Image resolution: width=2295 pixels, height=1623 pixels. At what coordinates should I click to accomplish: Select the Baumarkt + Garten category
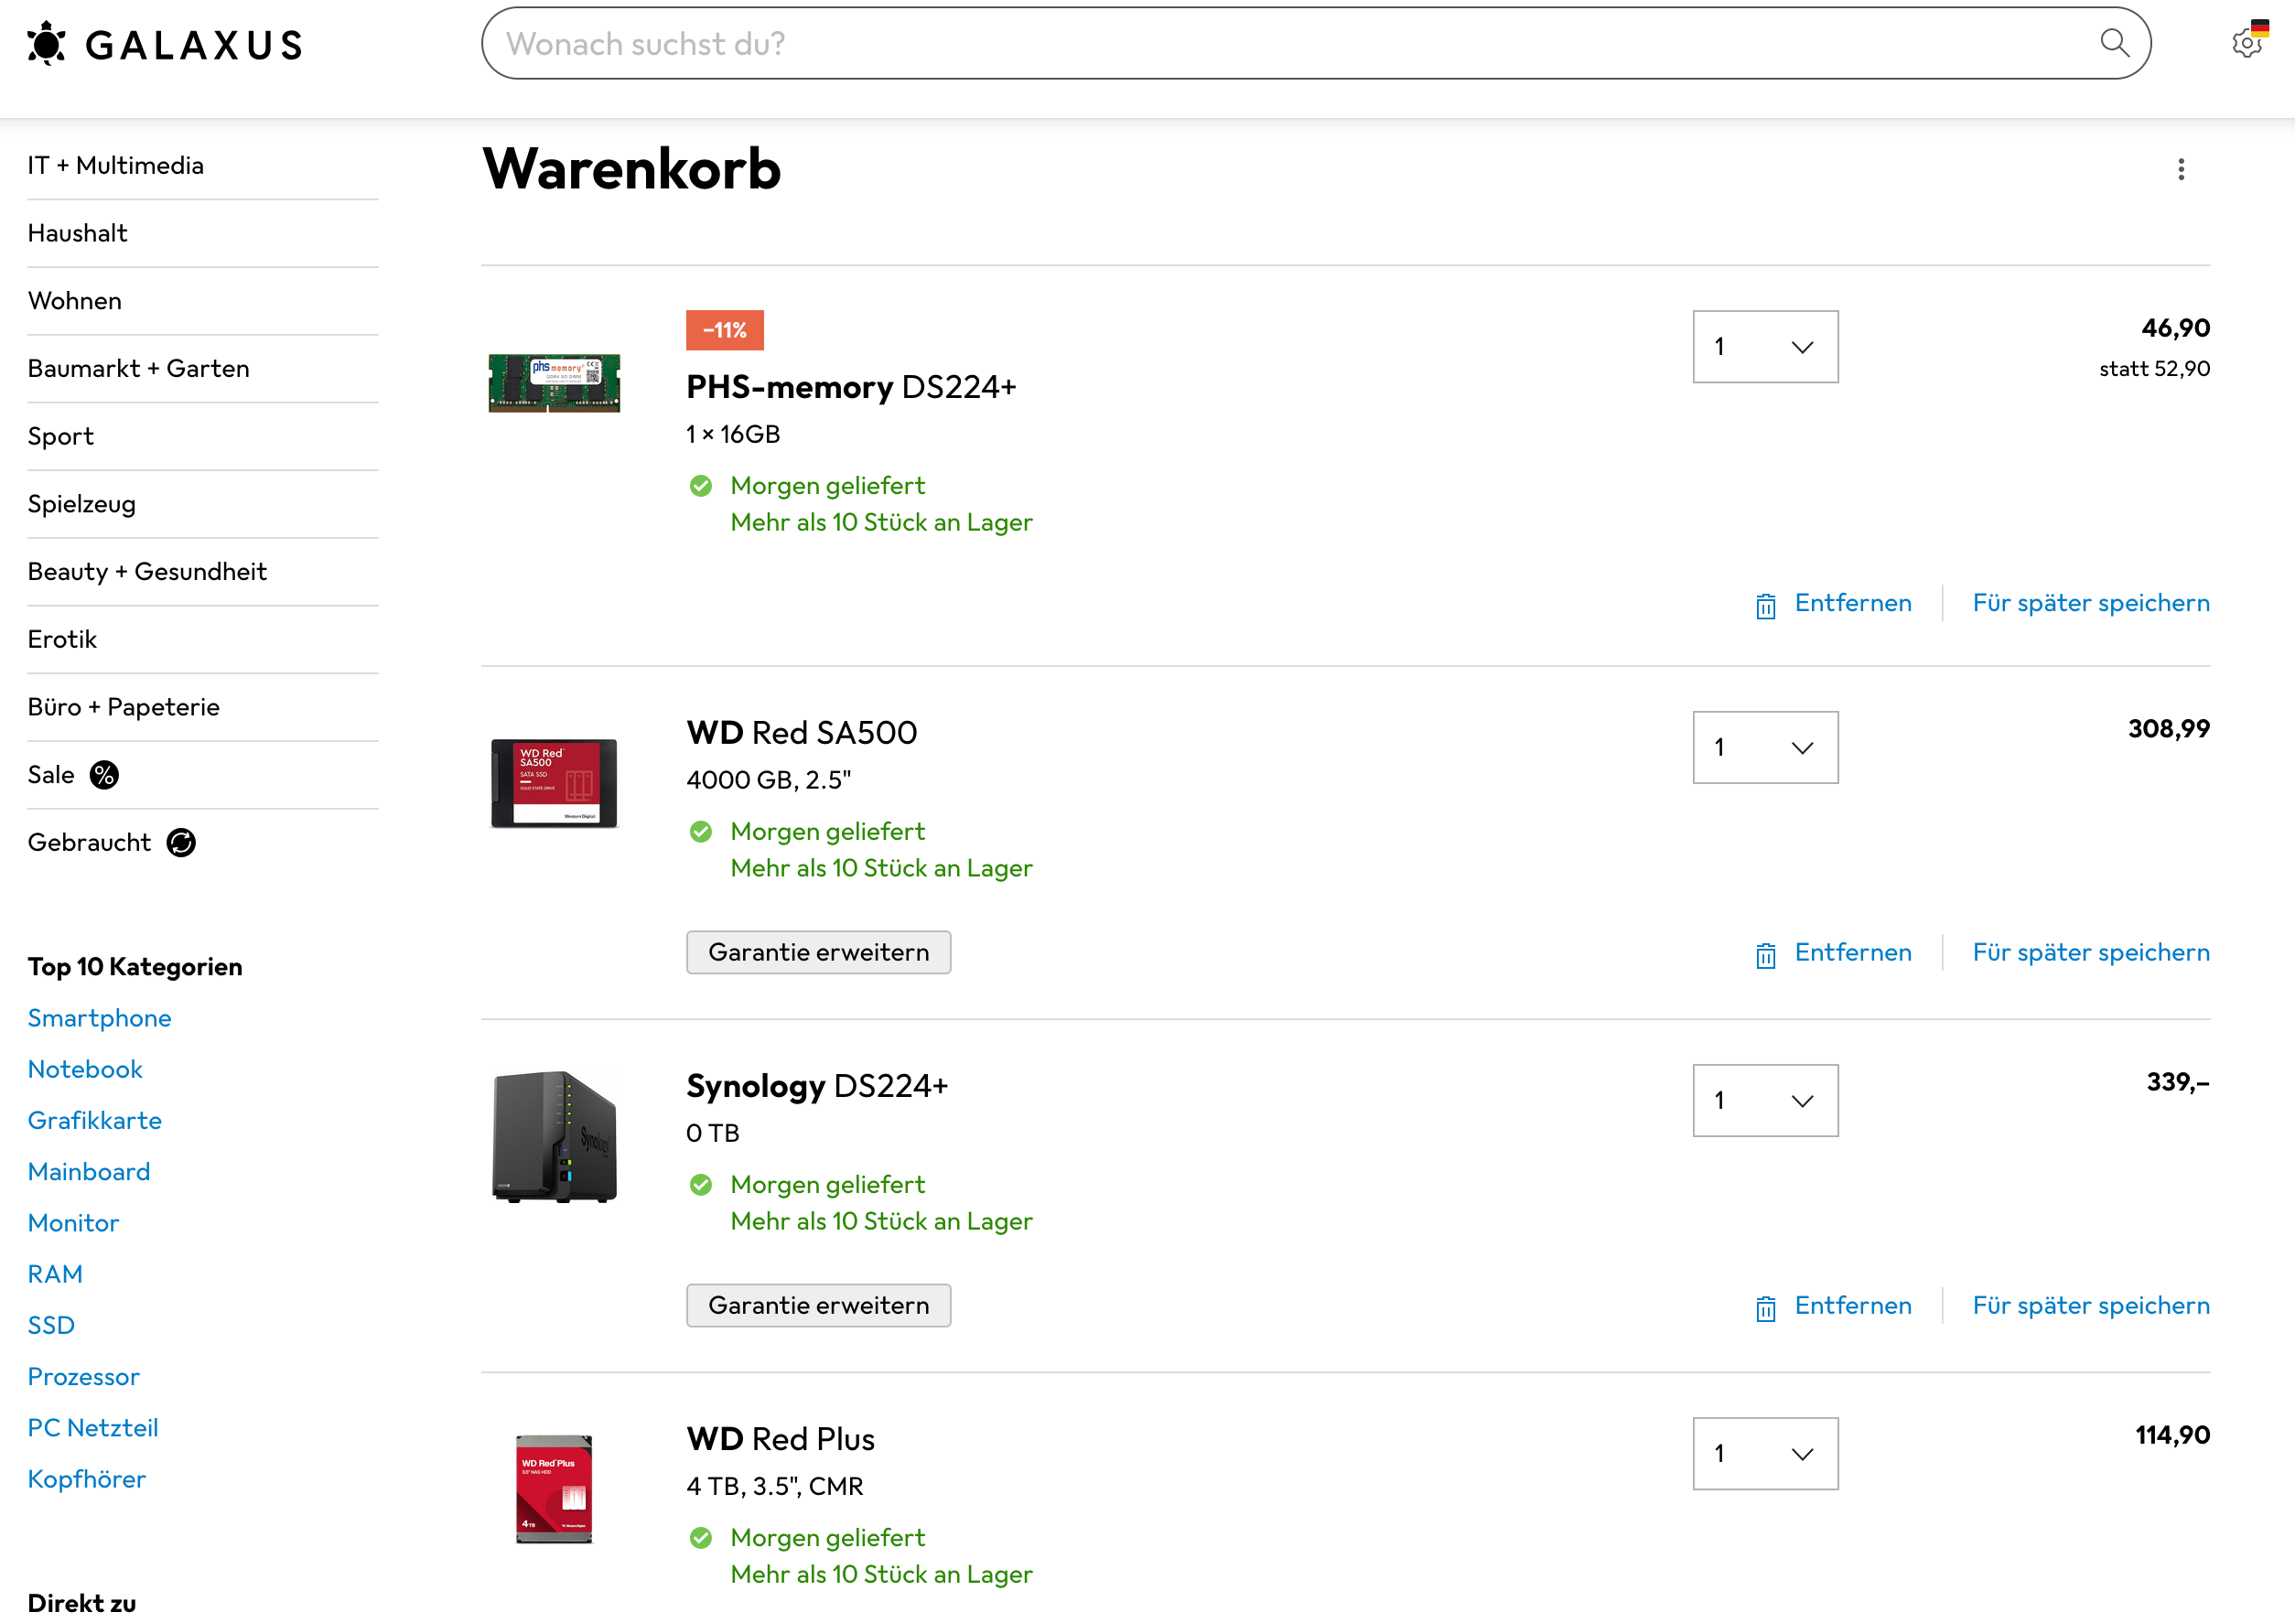pos(139,369)
